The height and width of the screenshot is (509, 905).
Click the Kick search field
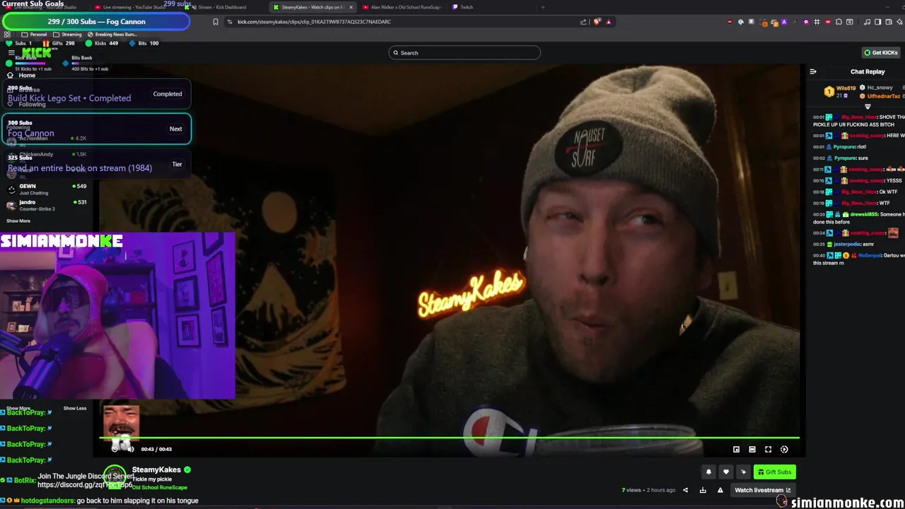[465, 52]
